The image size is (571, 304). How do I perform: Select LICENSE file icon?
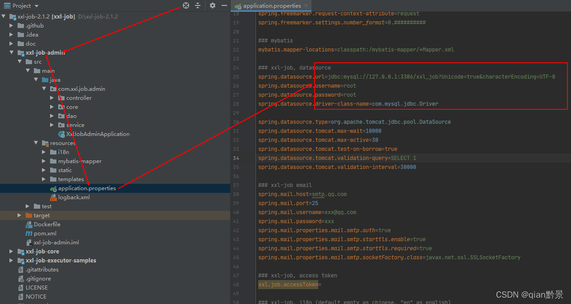(21, 288)
